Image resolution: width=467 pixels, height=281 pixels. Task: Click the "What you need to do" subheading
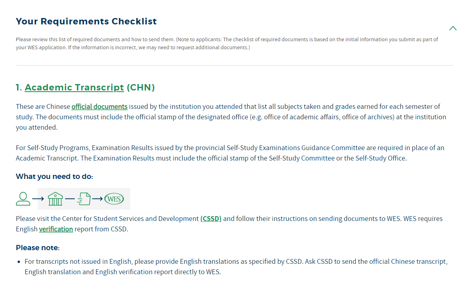coord(54,177)
